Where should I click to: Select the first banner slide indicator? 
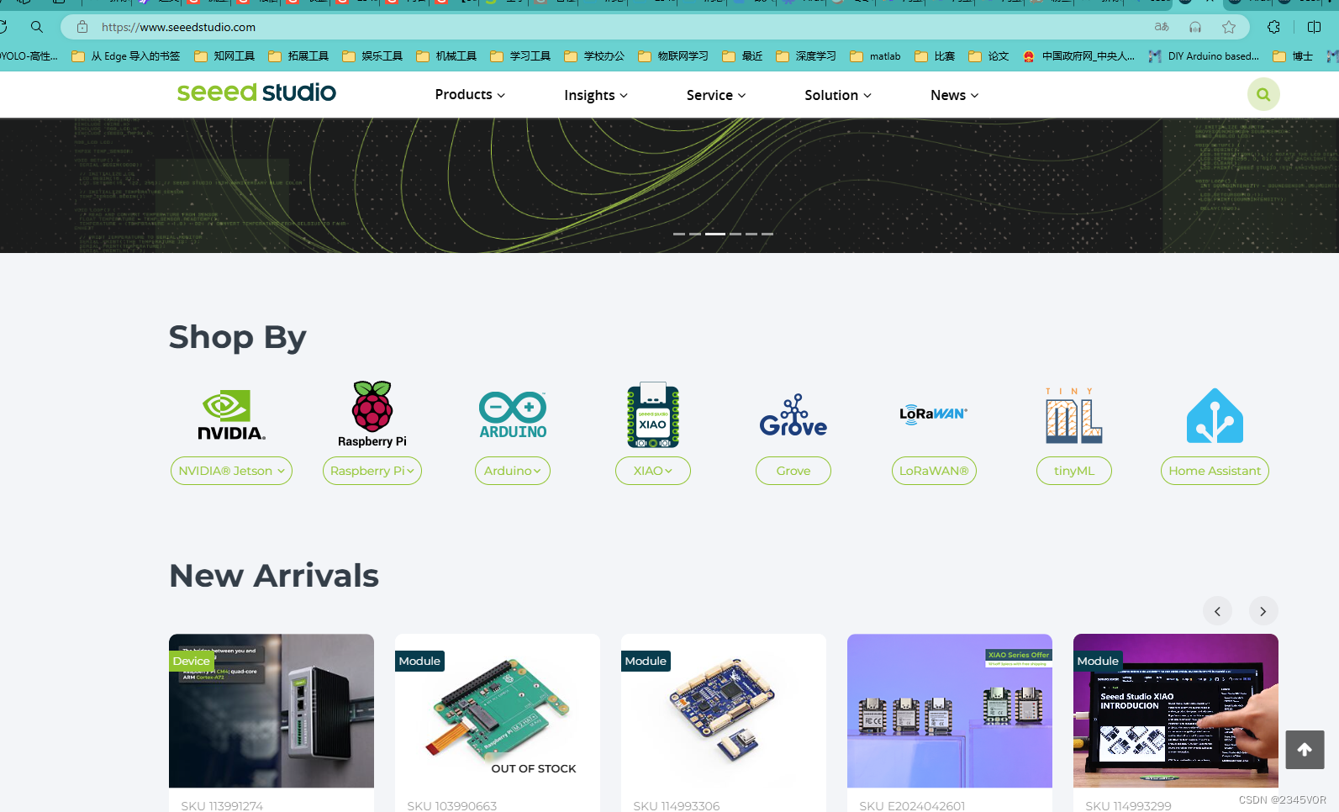(679, 234)
